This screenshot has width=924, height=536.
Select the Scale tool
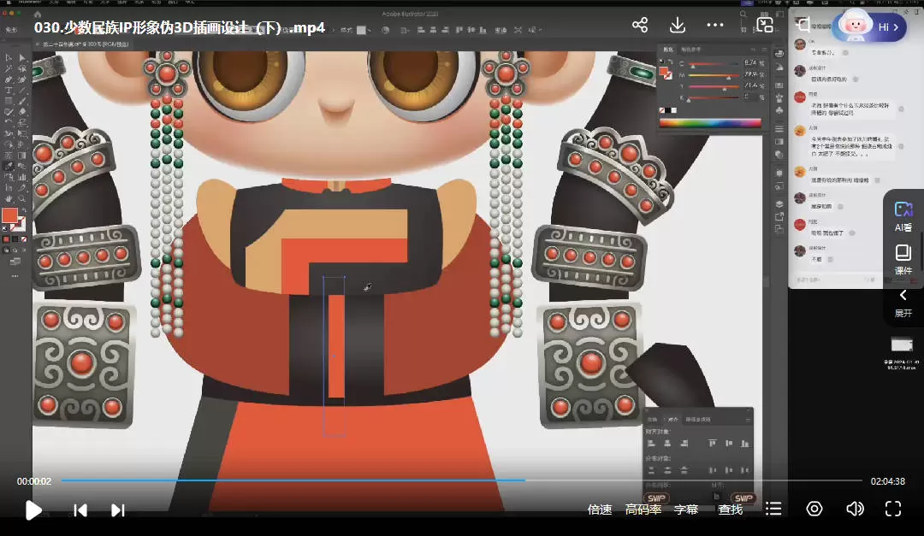(x=22, y=122)
